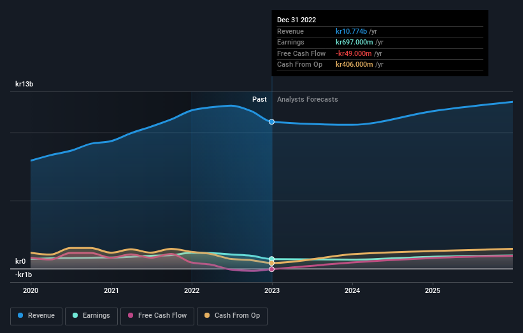Screen dimensions: 523x333
Task: Toggle the Cash From Op legend series
Action: click(232, 316)
